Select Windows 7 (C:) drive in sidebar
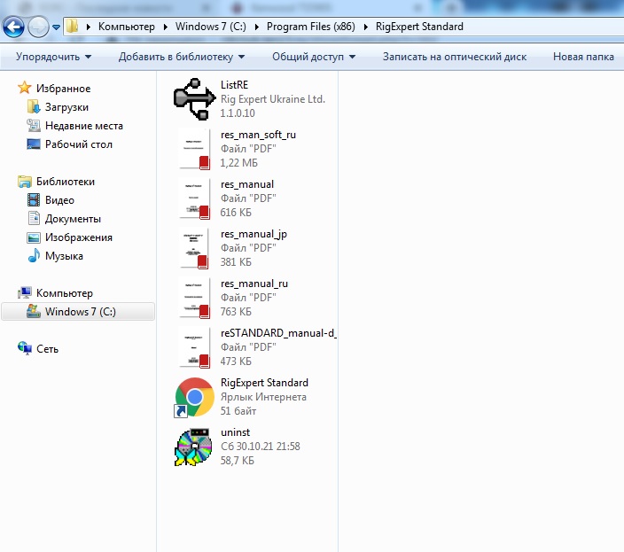 coord(80,312)
